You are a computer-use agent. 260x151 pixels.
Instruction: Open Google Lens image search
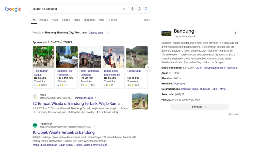click(139, 9)
